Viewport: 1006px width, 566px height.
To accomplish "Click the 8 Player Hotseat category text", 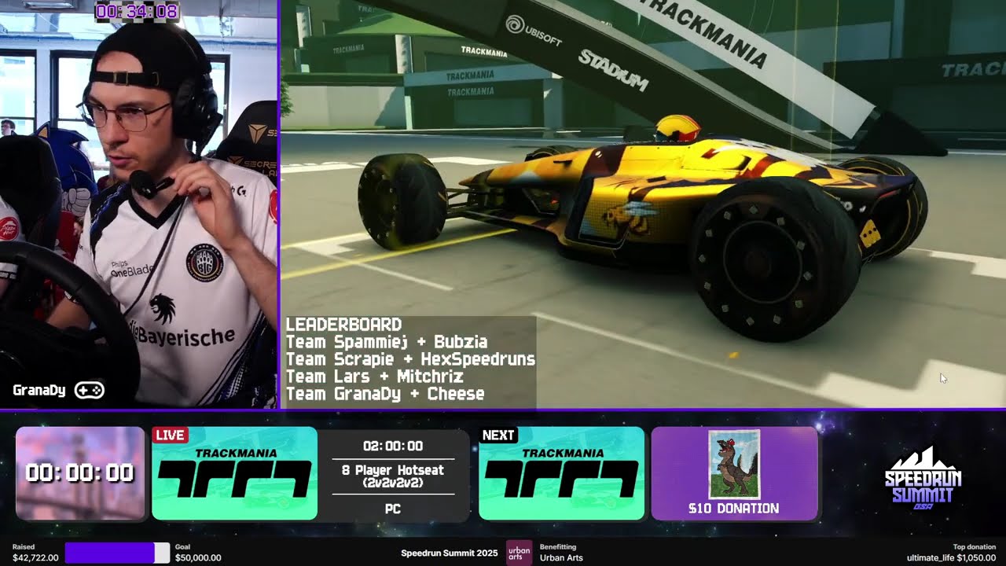I will tap(393, 476).
